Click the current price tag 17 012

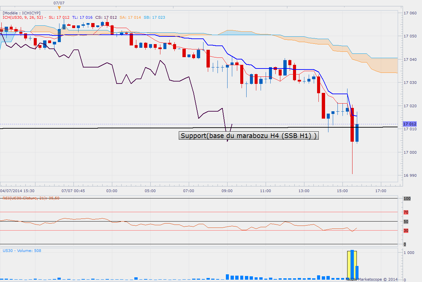(410, 124)
